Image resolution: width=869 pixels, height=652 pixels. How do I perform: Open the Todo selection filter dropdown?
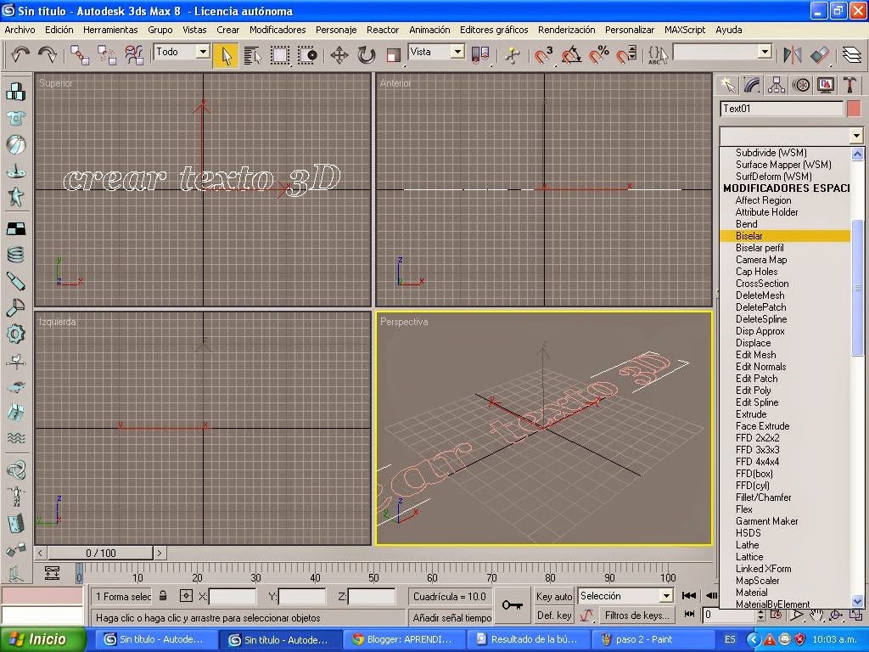tap(203, 52)
